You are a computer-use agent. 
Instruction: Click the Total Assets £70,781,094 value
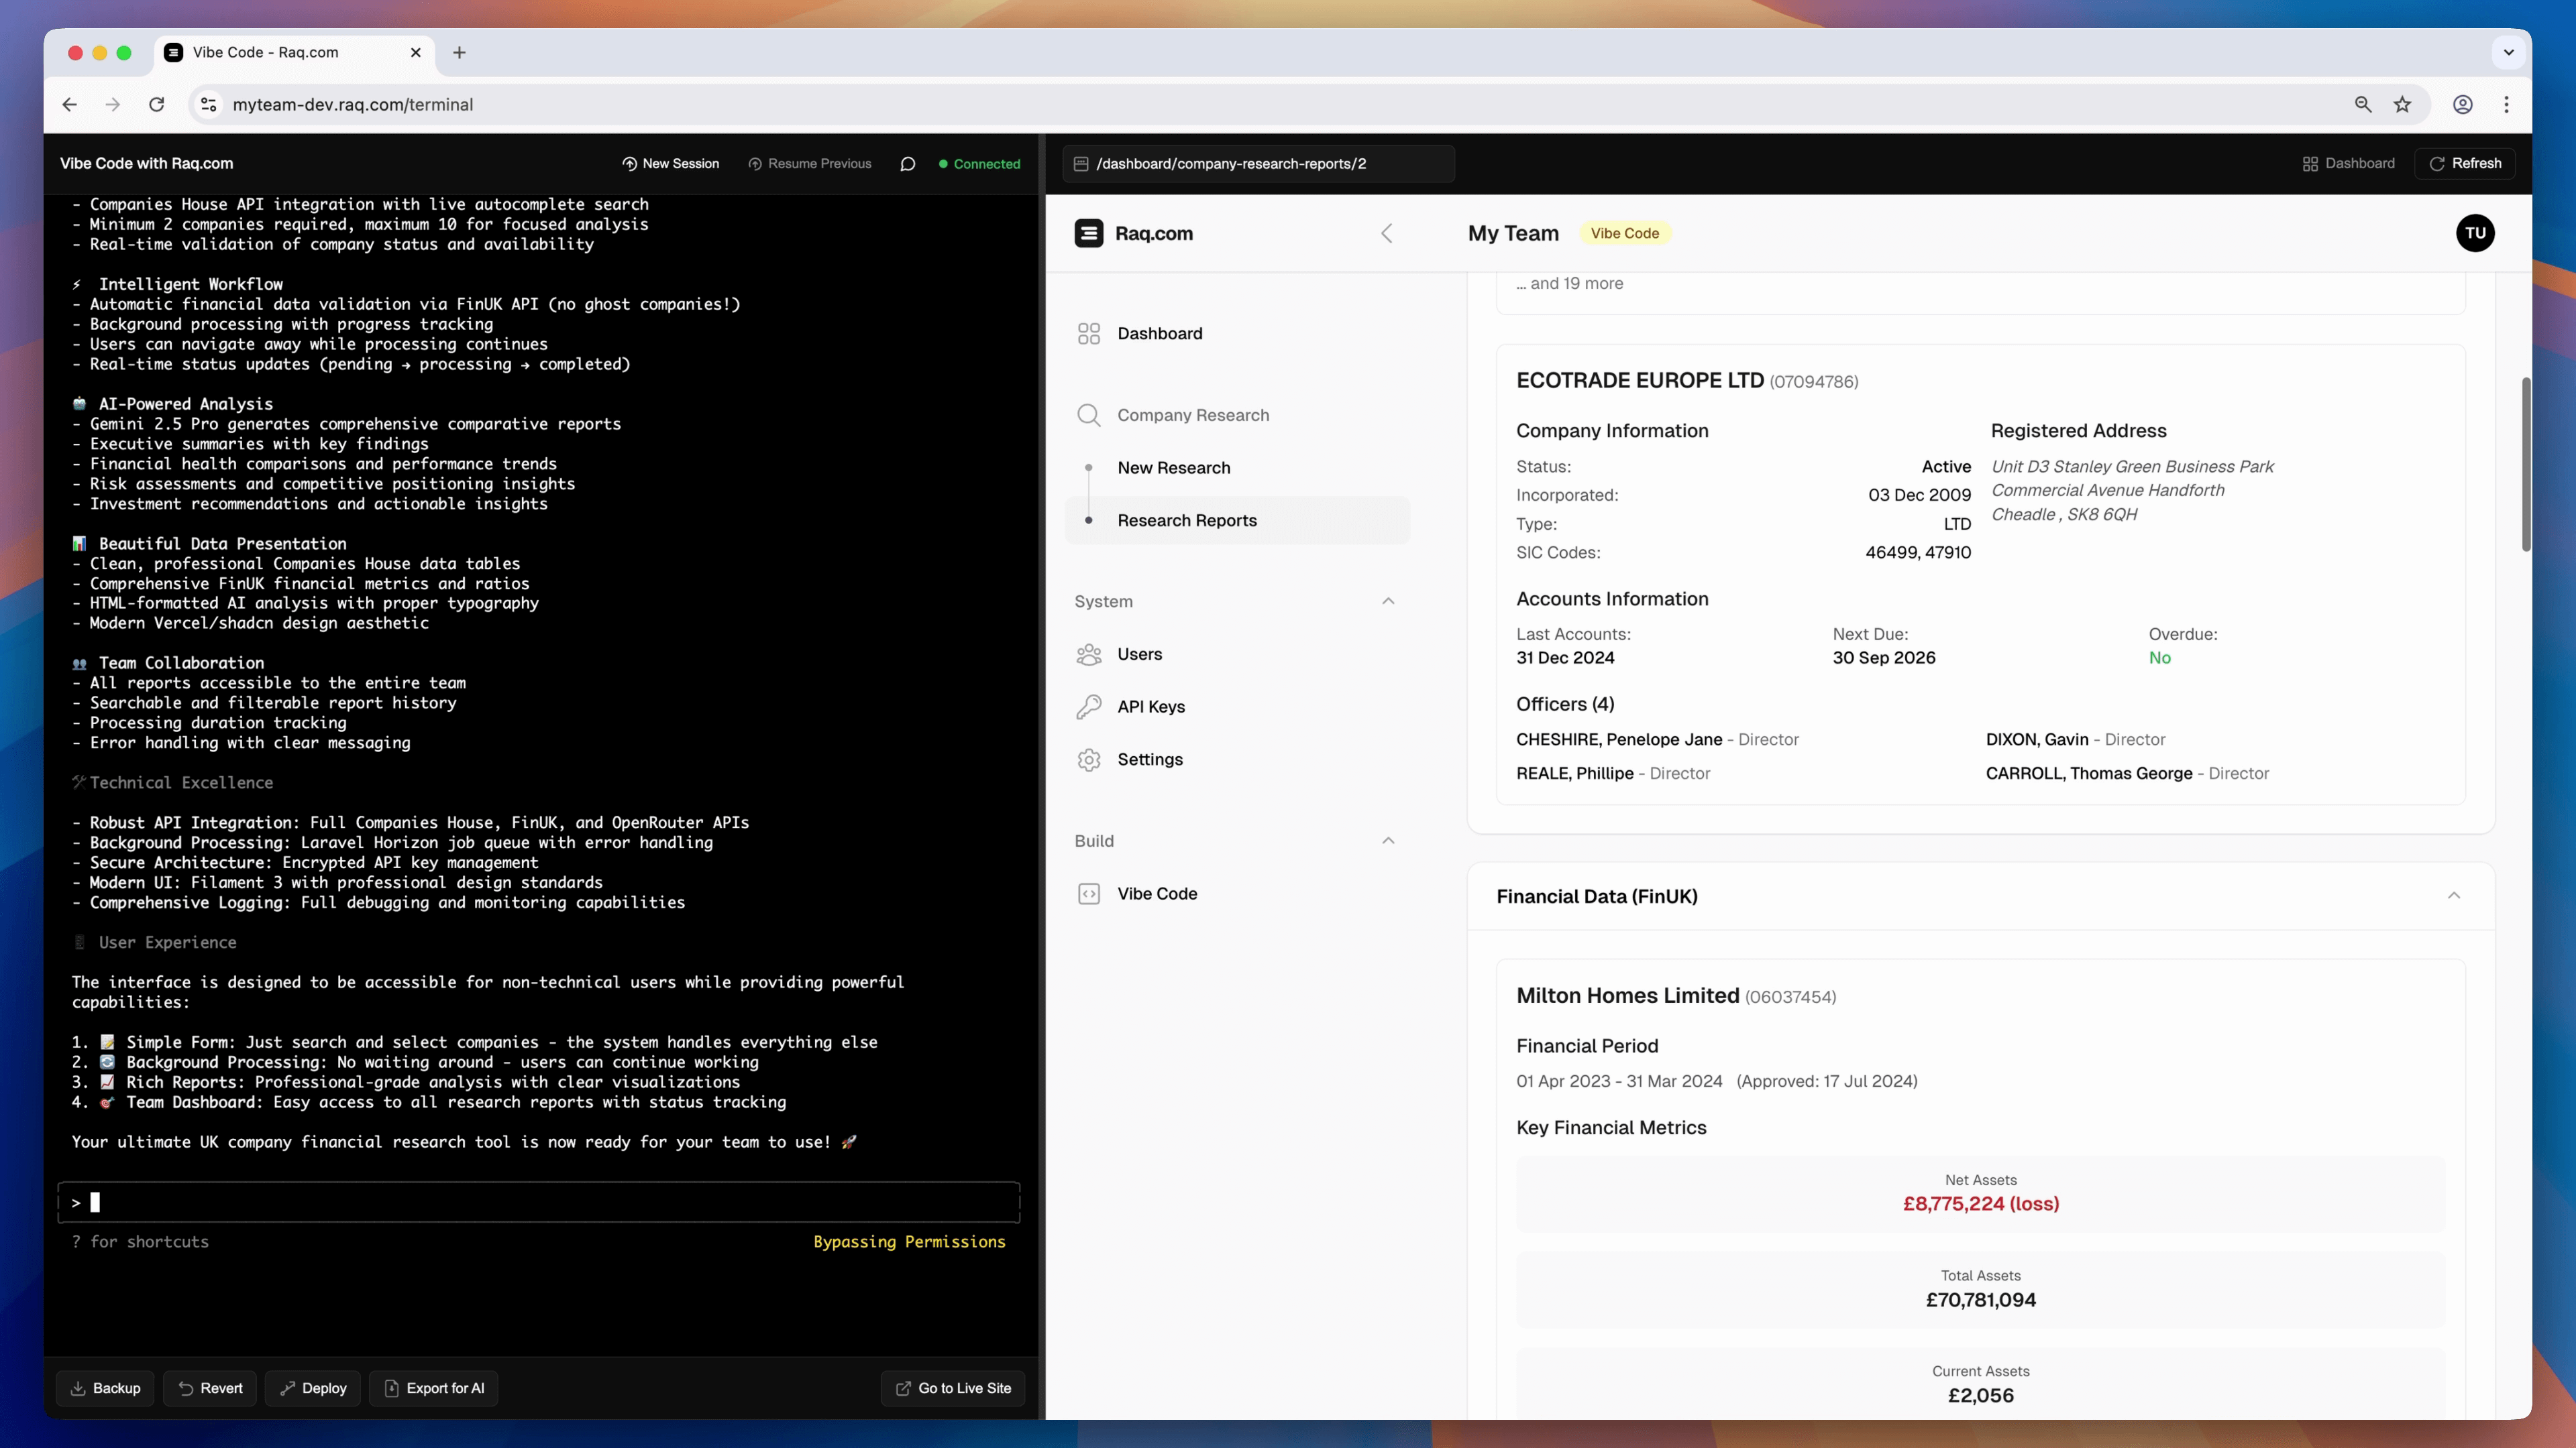pos(1980,1300)
